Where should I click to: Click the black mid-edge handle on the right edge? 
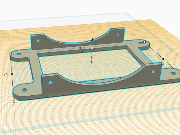163,59
